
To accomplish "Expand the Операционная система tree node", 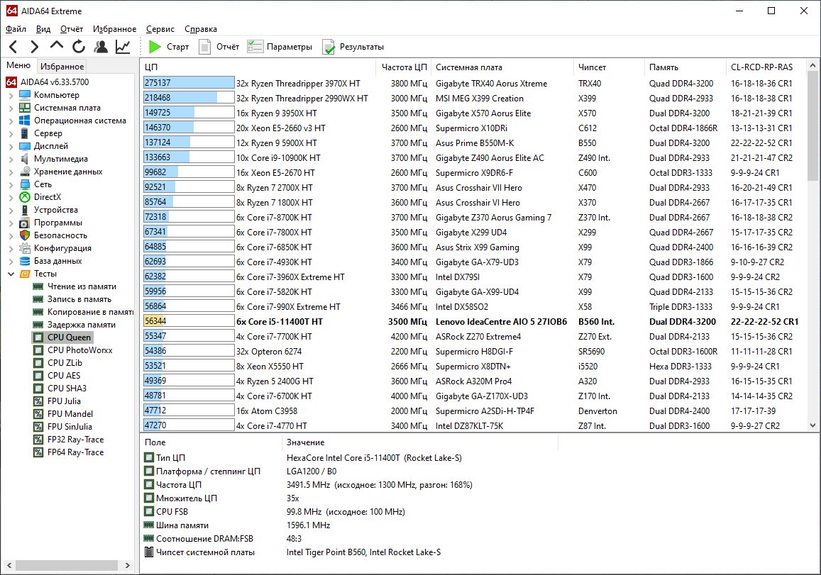I will [11, 121].
